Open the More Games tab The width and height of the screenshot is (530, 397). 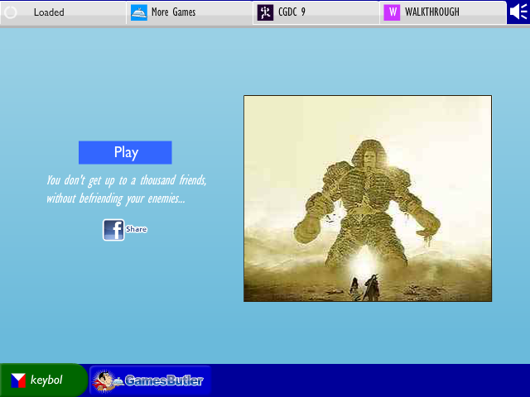pyautogui.click(x=190, y=12)
